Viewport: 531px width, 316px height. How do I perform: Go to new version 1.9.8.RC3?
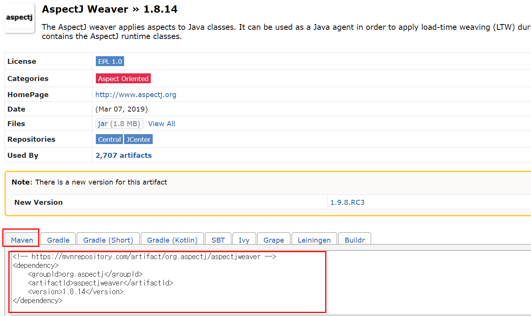[x=347, y=203]
